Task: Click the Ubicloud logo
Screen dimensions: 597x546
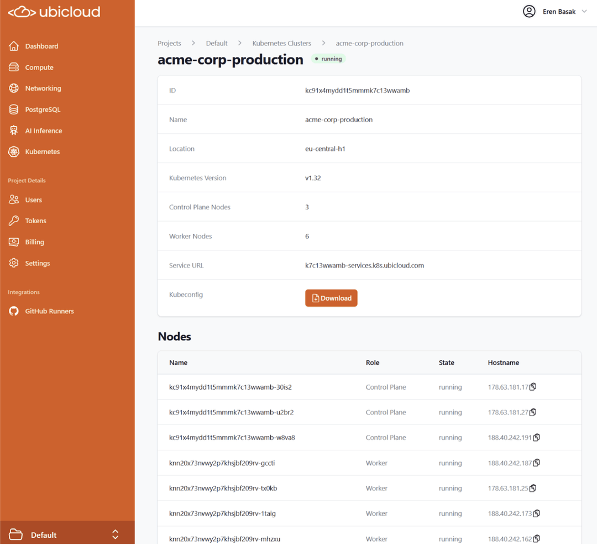Action: pyautogui.click(x=54, y=12)
